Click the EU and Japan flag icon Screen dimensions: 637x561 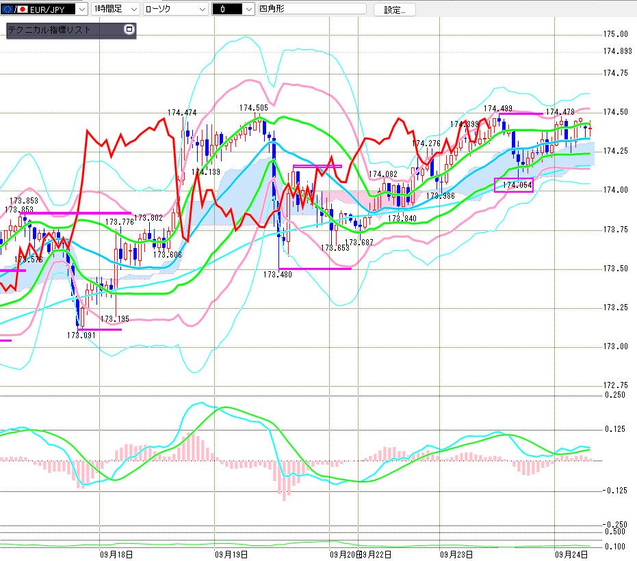(14, 10)
